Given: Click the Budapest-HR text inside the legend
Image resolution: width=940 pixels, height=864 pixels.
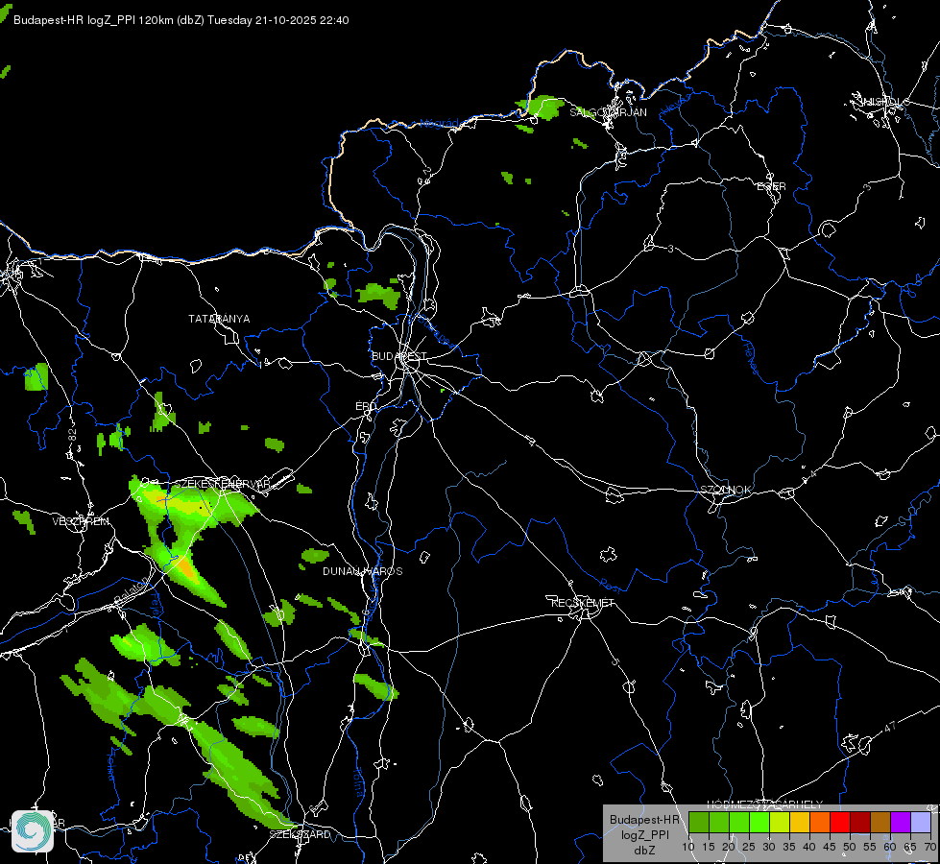Looking at the screenshot, I should click(x=645, y=820).
